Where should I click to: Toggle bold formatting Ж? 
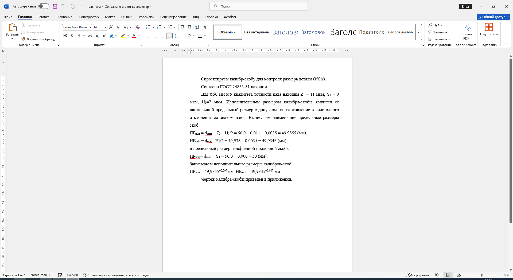pos(65,36)
